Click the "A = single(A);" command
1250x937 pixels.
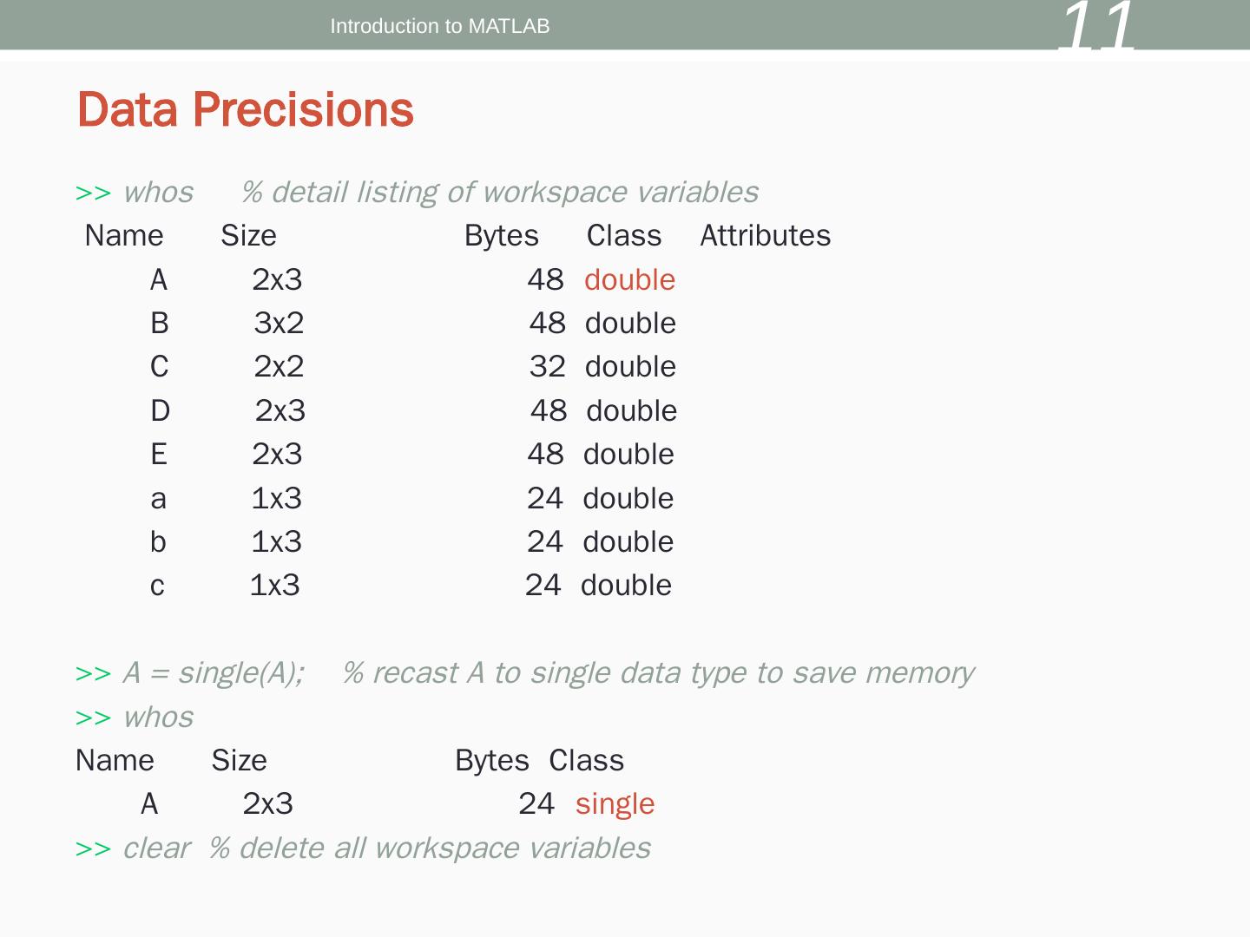[214, 673]
